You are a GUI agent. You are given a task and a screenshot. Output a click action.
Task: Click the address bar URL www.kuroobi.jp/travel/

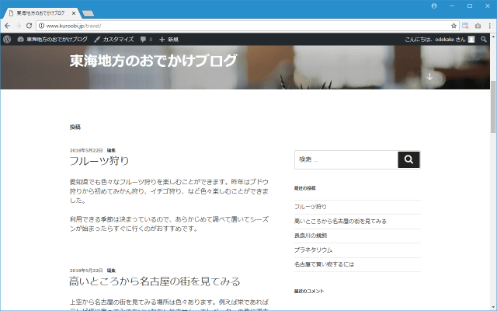tap(74, 26)
